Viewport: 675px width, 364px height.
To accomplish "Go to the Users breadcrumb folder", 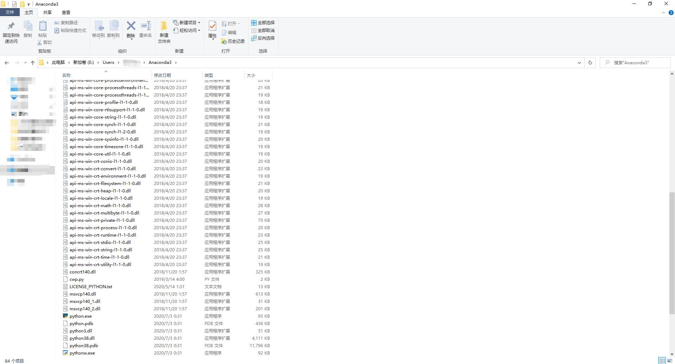I will tap(108, 62).
